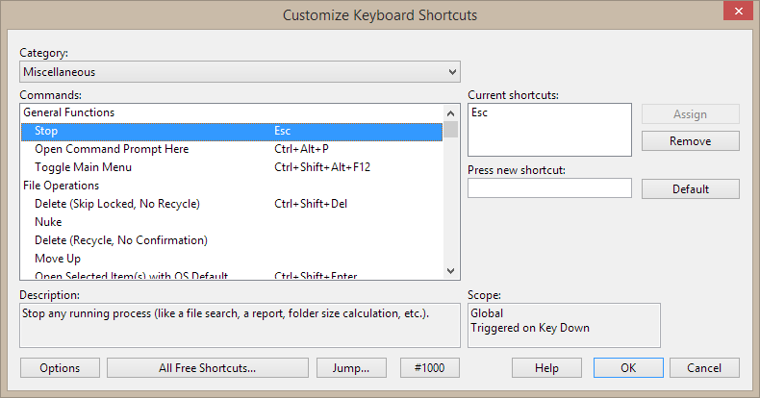Open the Category dropdown
This screenshot has width=760, height=398.
point(240,72)
